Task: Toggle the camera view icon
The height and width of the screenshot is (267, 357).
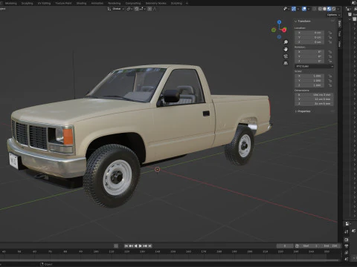Action: [x=286, y=56]
